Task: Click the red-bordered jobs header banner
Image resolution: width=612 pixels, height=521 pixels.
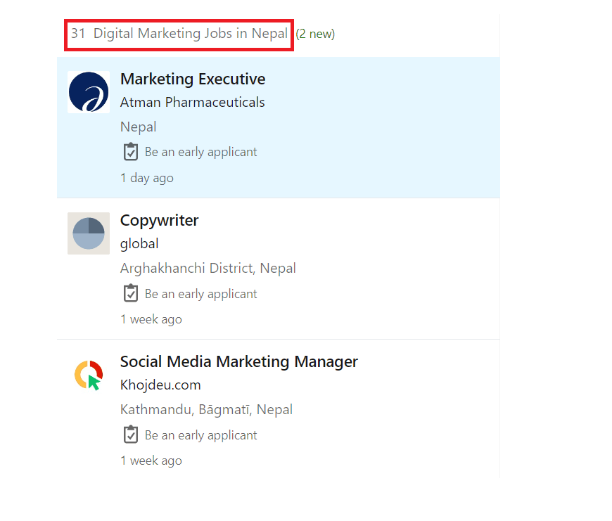Action: pyautogui.click(x=179, y=33)
